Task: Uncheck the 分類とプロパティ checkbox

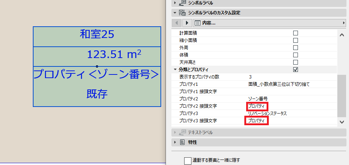Action: pos(296,69)
